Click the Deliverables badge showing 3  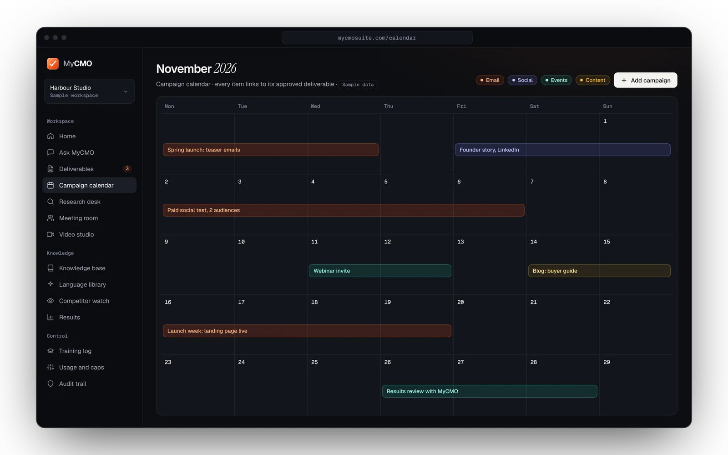click(x=127, y=168)
